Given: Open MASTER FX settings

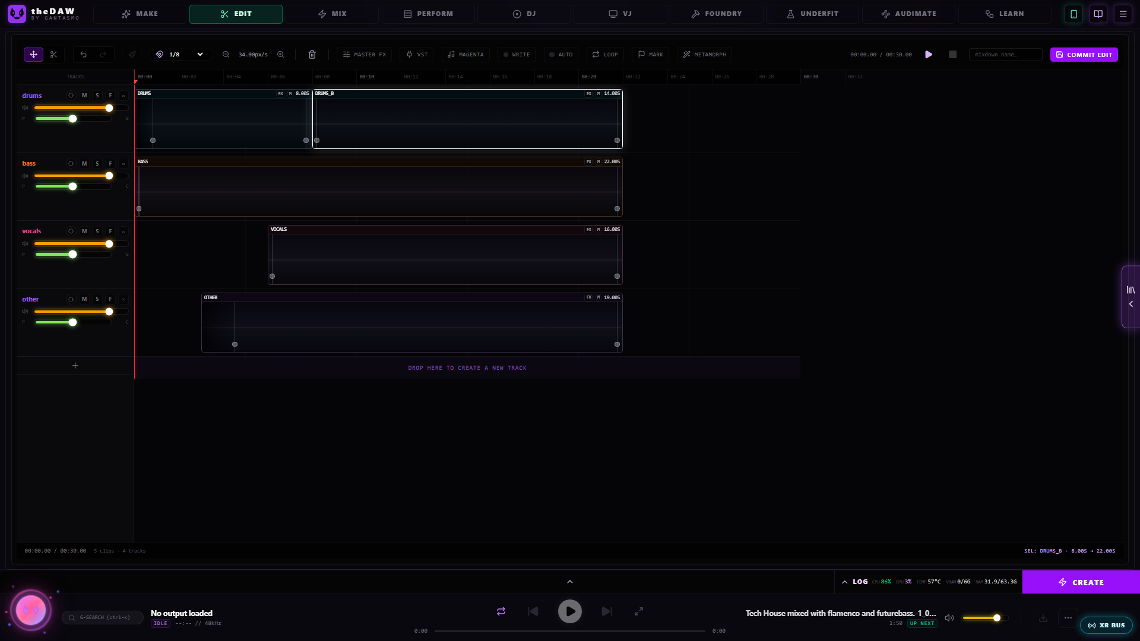Looking at the screenshot, I should [x=364, y=55].
